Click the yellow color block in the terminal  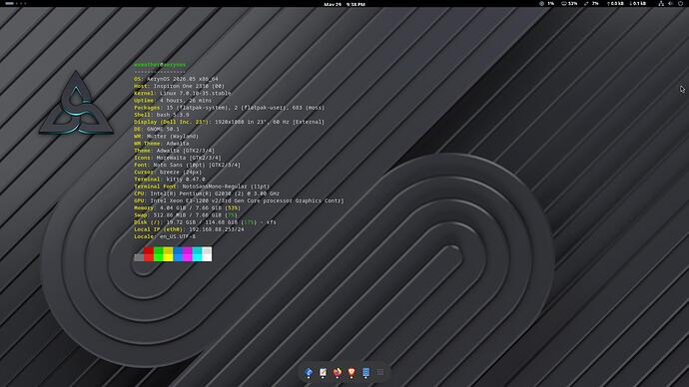tap(168, 254)
